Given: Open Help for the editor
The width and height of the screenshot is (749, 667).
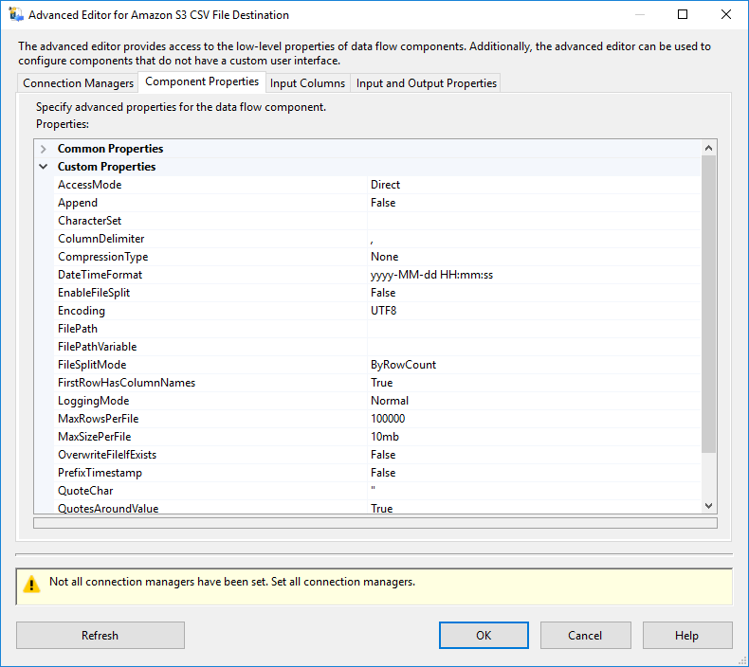Looking at the screenshot, I should pyautogui.click(x=687, y=635).
